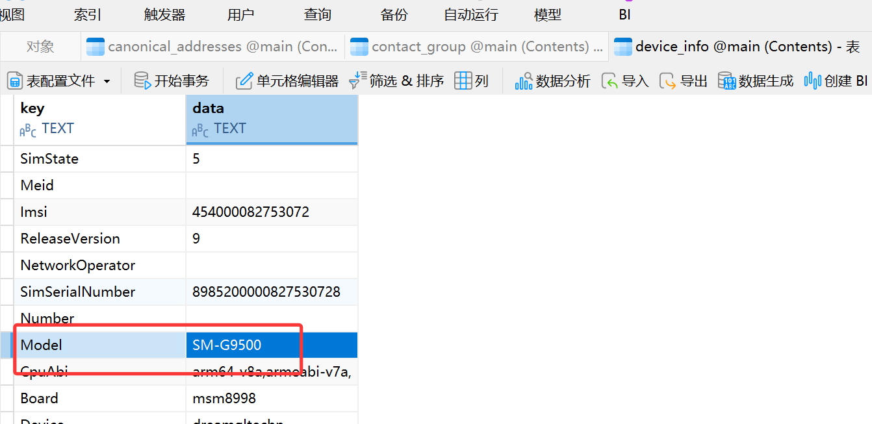Image resolution: width=872 pixels, height=424 pixels.
Task: Click the empty Meid data cell
Action: click(272, 185)
